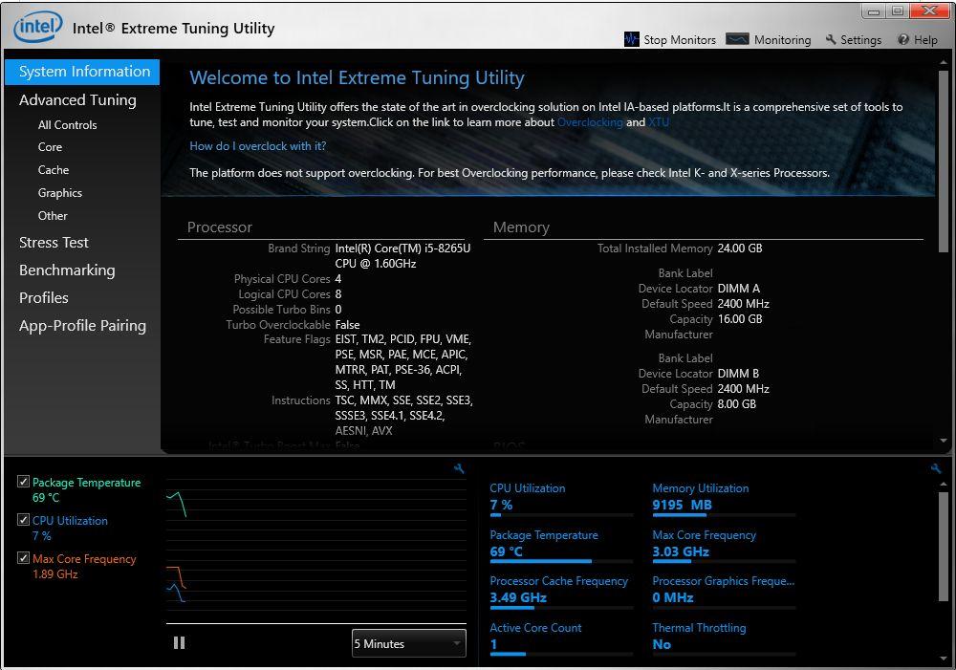
Task: Open the 5 Minutes time range dropdown
Action: pyautogui.click(x=408, y=644)
